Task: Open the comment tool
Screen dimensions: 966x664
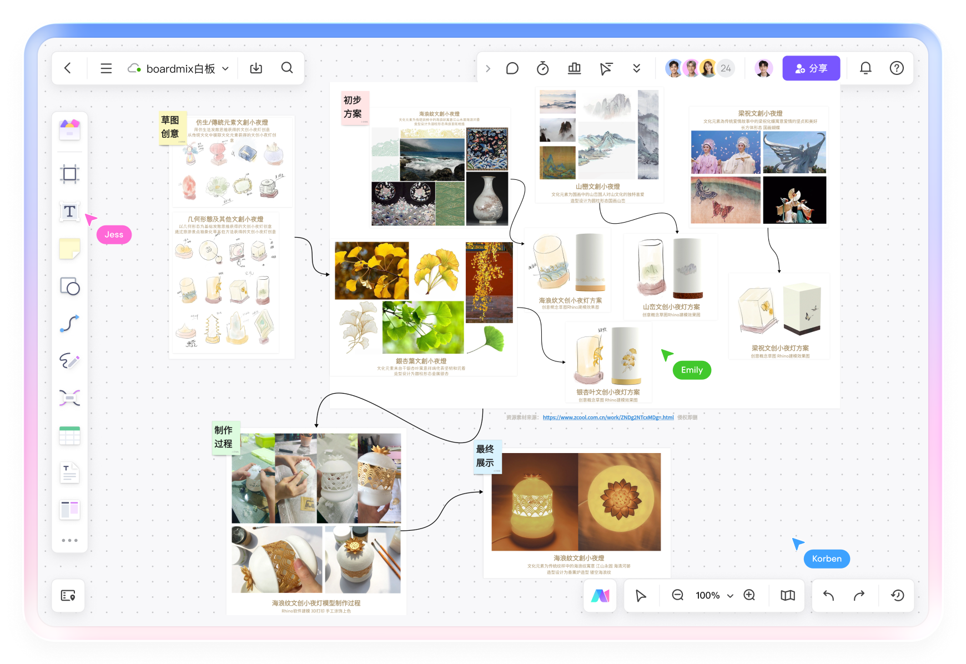Action: 512,68
